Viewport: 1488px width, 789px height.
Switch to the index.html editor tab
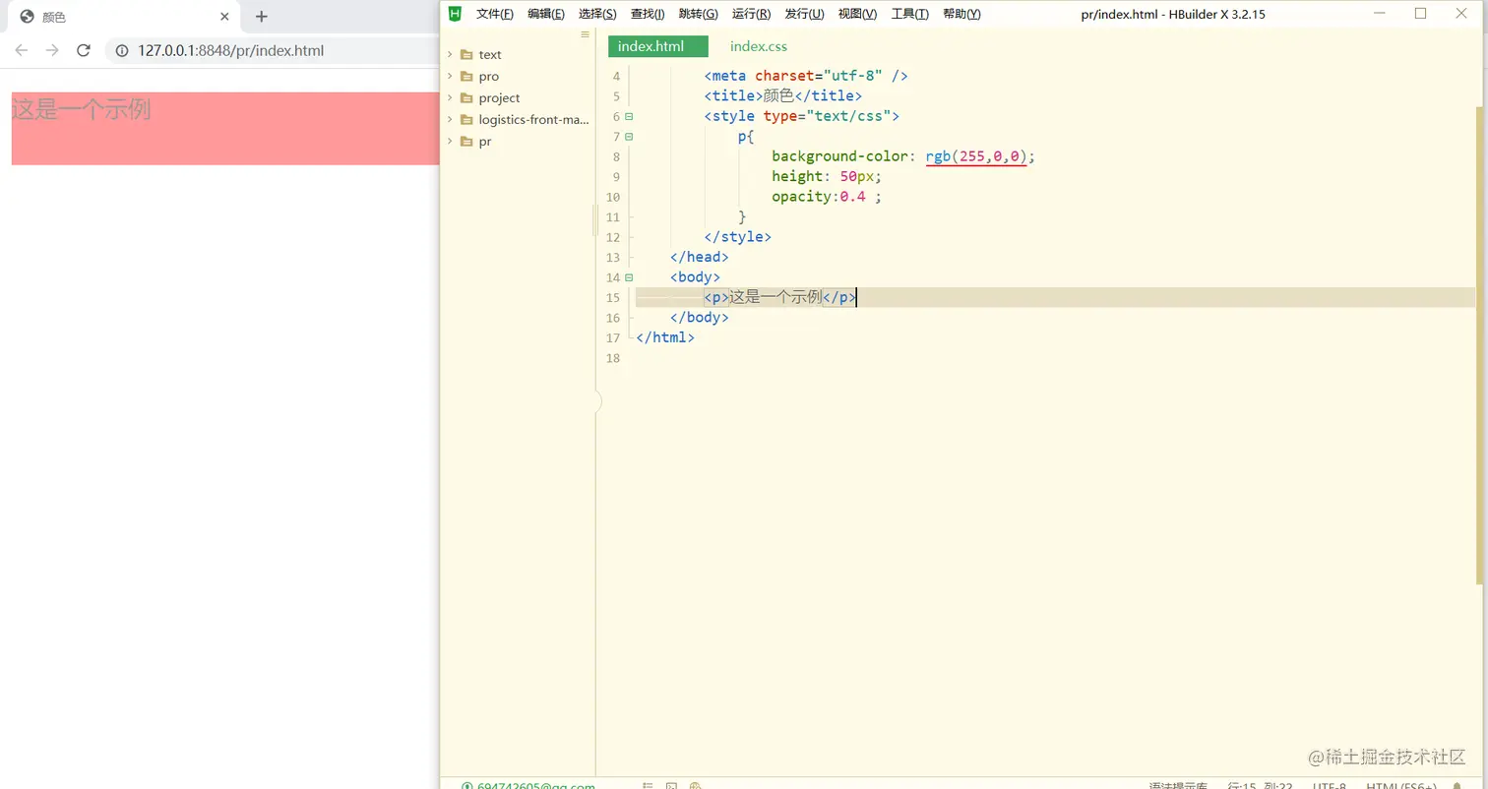658,46
